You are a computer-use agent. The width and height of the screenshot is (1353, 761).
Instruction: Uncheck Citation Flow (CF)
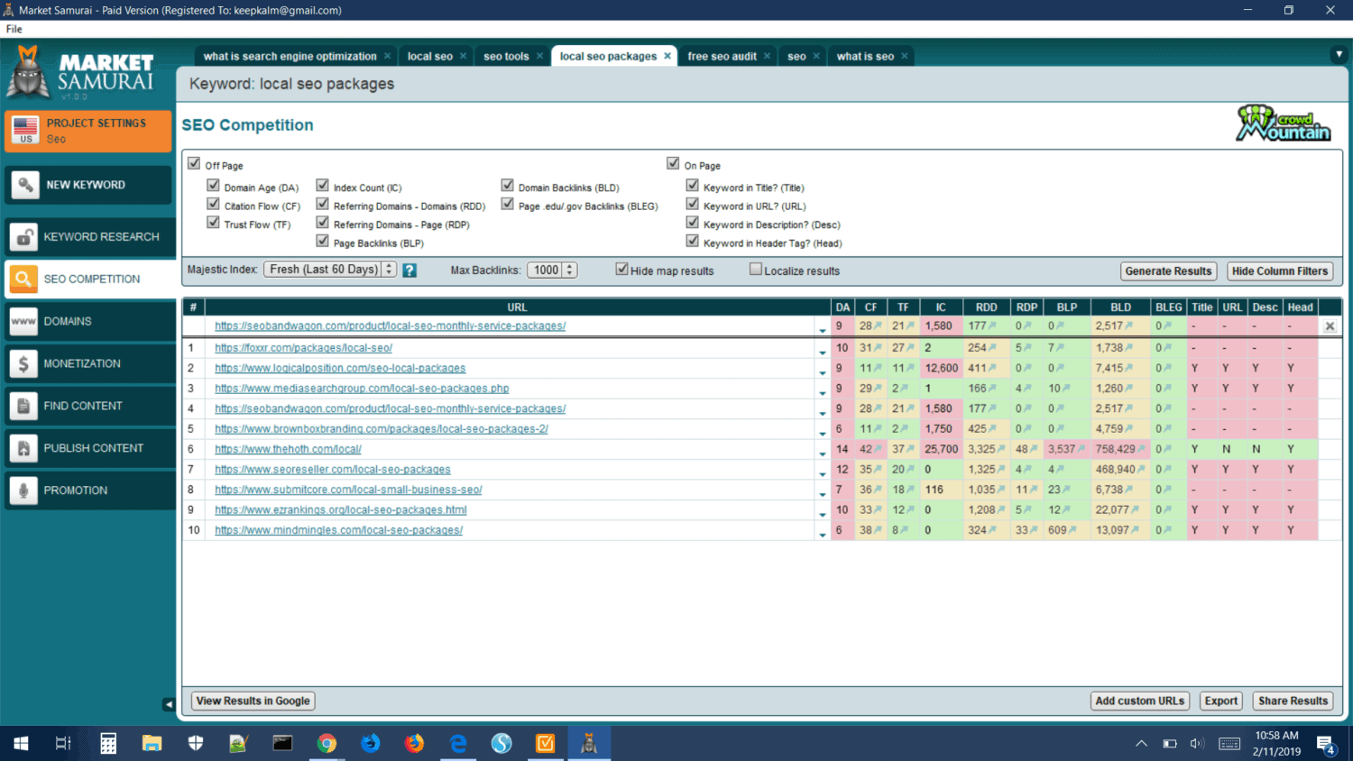point(214,204)
